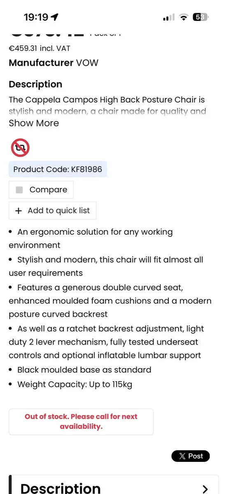The width and height of the screenshot is (228, 494).
Task: Tap the Wi-Fi icon in status bar
Action: pyautogui.click(x=184, y=17)
